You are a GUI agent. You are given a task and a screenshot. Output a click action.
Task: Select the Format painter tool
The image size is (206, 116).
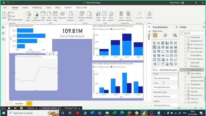click(15, 20)
